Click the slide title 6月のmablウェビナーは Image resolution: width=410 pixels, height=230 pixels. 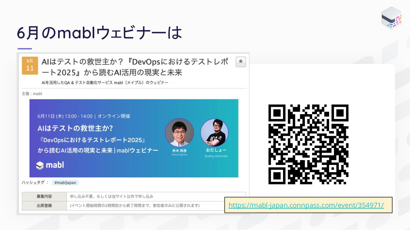99,33
